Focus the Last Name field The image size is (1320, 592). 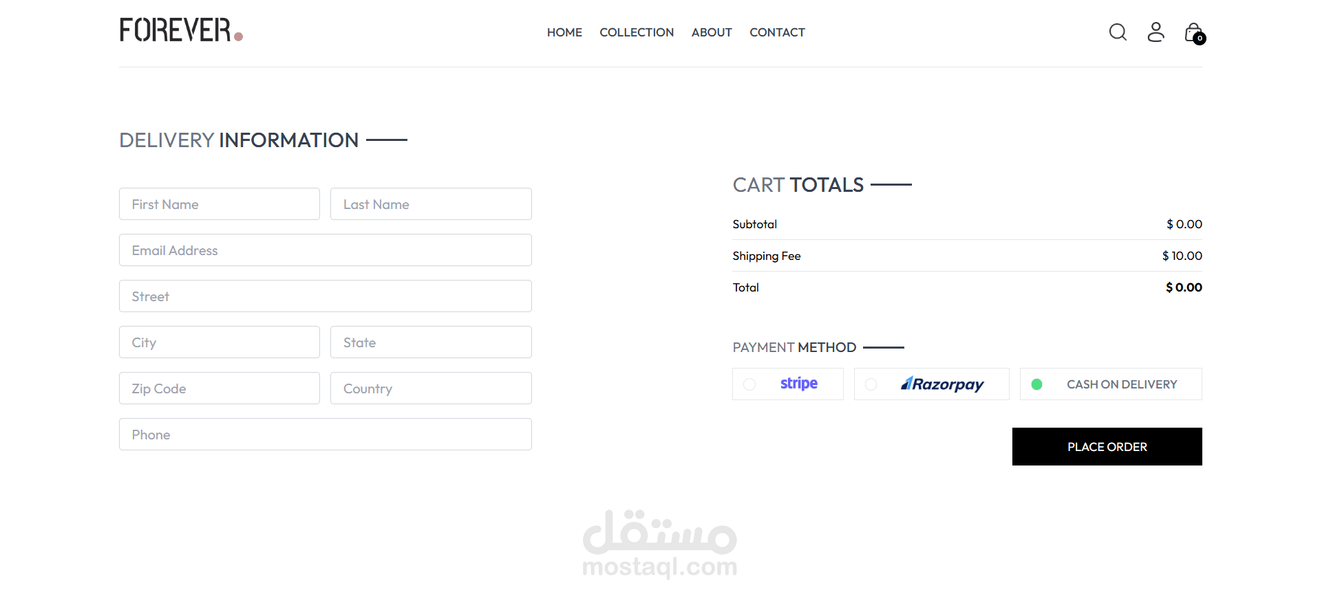pos(431,204)
